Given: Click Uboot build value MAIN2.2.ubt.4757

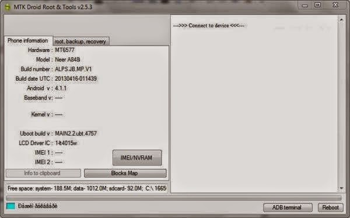Looking at the screenshot, I should [x=76, y=133].
